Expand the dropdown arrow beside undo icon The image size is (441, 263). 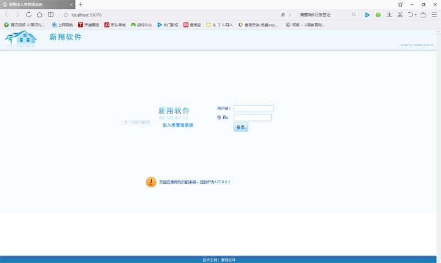(x=416, y=15)
